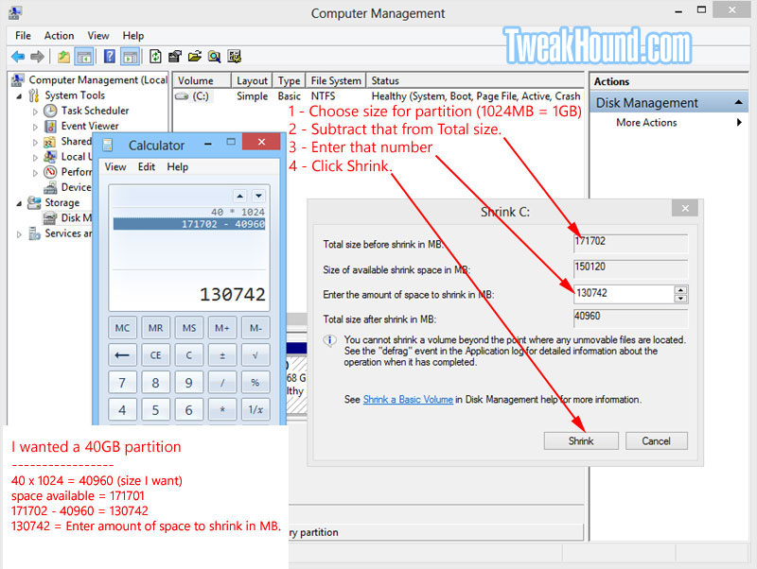Collapse the Storage tree node

[19, 203]
